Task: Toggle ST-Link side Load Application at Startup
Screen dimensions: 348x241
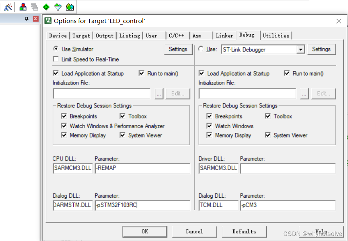Action: (x=202, y=73)
